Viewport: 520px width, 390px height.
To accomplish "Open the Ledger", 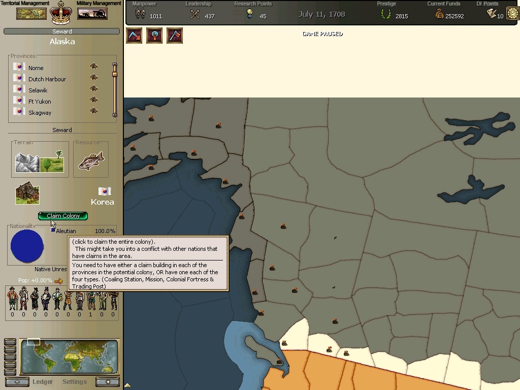I will coord(43,382).
